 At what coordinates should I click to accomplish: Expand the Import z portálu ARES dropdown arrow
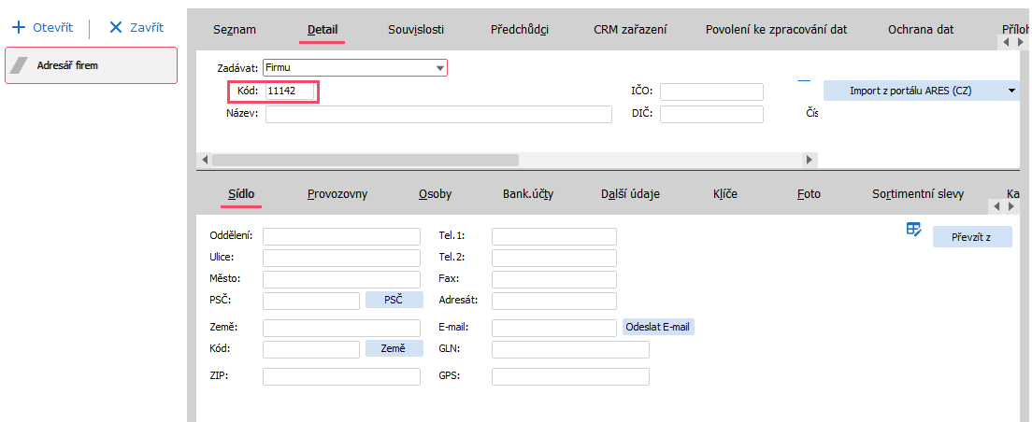coord(1011,91)
